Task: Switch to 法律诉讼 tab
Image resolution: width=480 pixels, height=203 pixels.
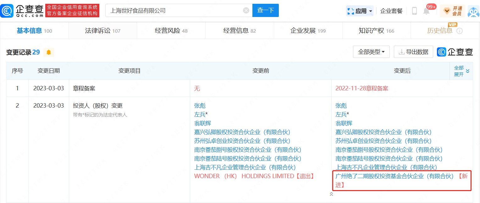Action: [103, 31]
